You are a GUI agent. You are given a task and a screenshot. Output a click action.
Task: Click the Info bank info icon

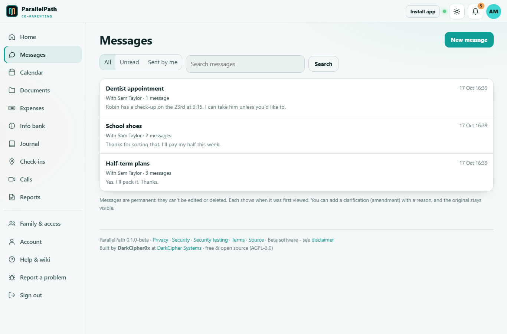(12, 126)
